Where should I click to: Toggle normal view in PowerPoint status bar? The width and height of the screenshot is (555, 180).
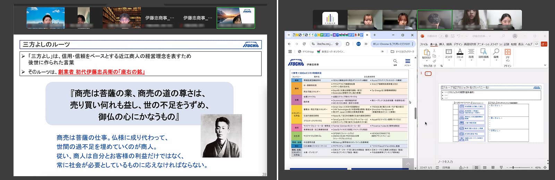click(476, 168)
